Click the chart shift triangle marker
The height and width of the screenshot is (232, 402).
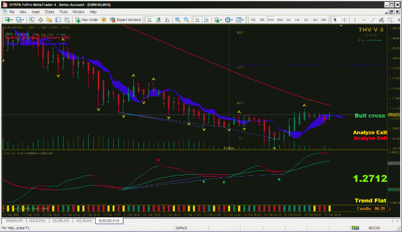tap(341, 26)
